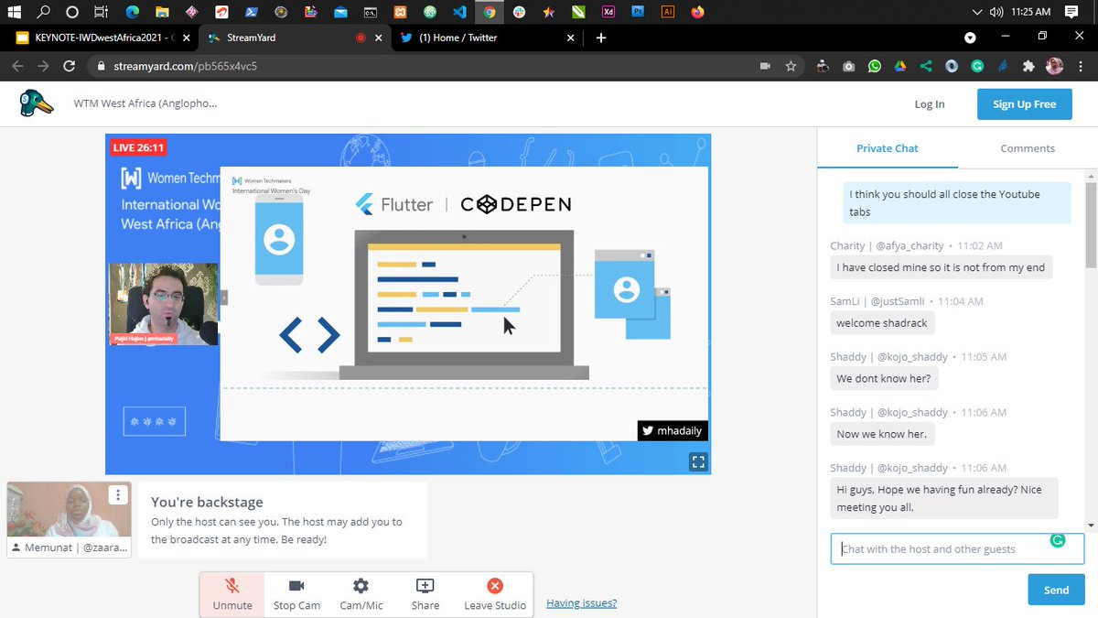Image resolution: width=1098 pixels, height=618 pixels.
Task: Open Adobe XD from the taskbar
Action: pyautogui.click(x=608, y=12)
